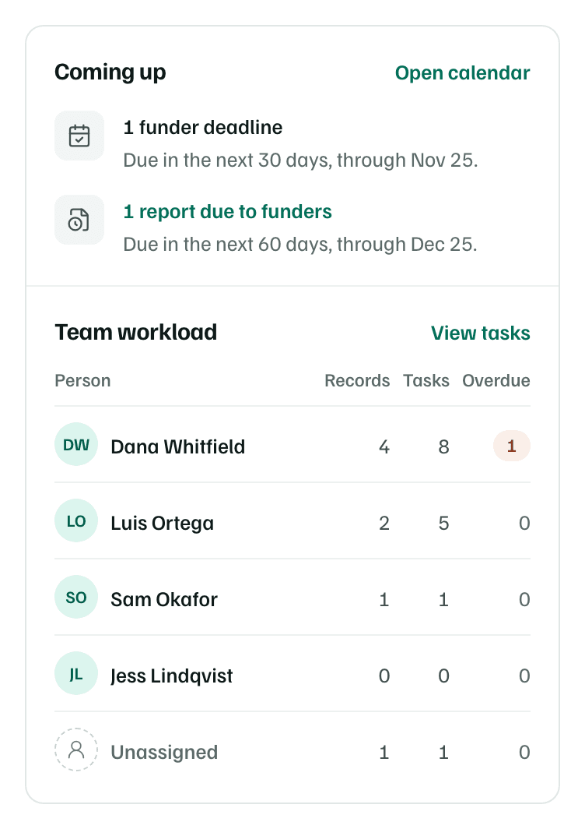This screenshot has height=829, width=585.
Task: Click the report due clock-document icon
Action: pyautogui.click(x=79, y=220)
